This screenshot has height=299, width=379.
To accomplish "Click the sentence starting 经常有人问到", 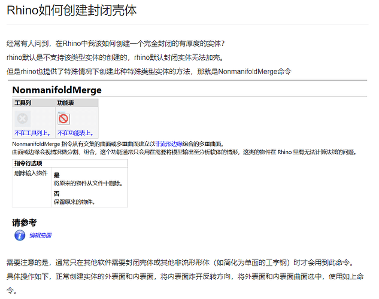I will pyautogui.click(x=116, y=44).
